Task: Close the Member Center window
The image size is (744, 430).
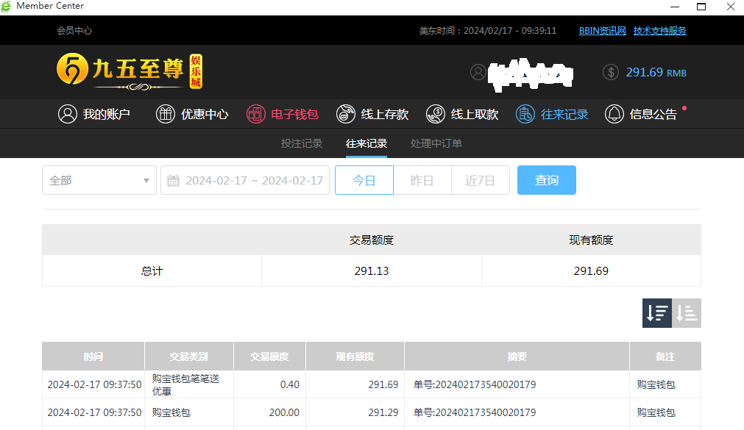Action: coord(731,7)
